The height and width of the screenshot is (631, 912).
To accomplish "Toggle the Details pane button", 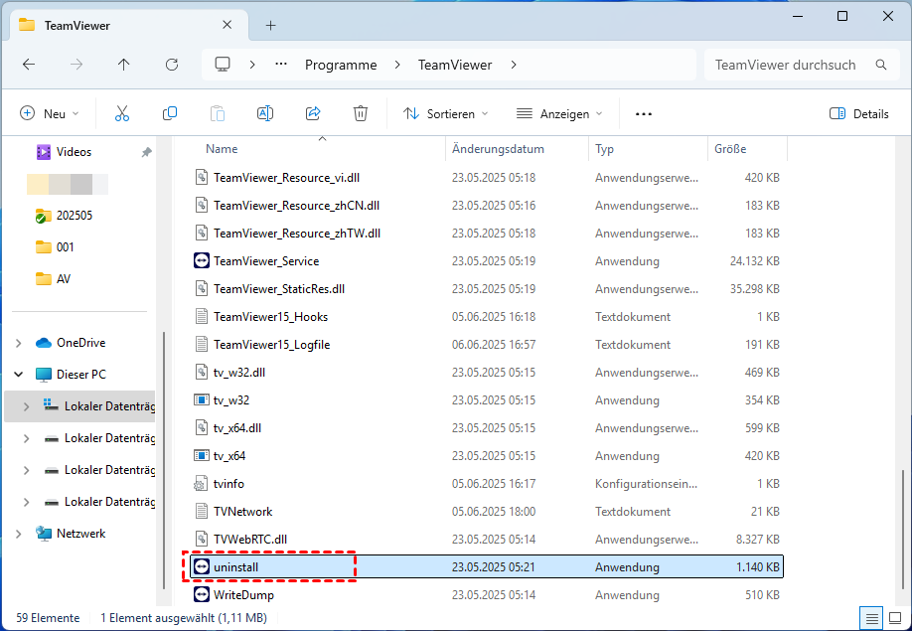I will [x=859, y=114].
